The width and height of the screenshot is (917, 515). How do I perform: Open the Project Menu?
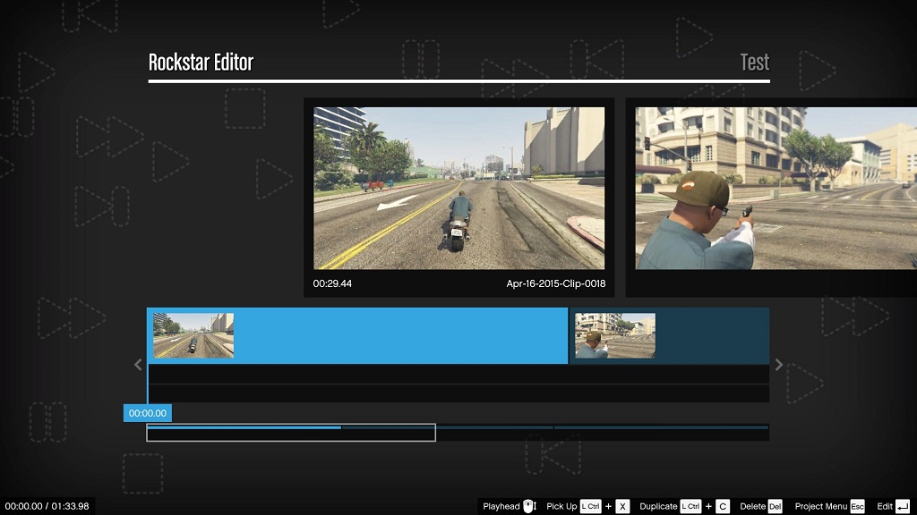point(820,505)
